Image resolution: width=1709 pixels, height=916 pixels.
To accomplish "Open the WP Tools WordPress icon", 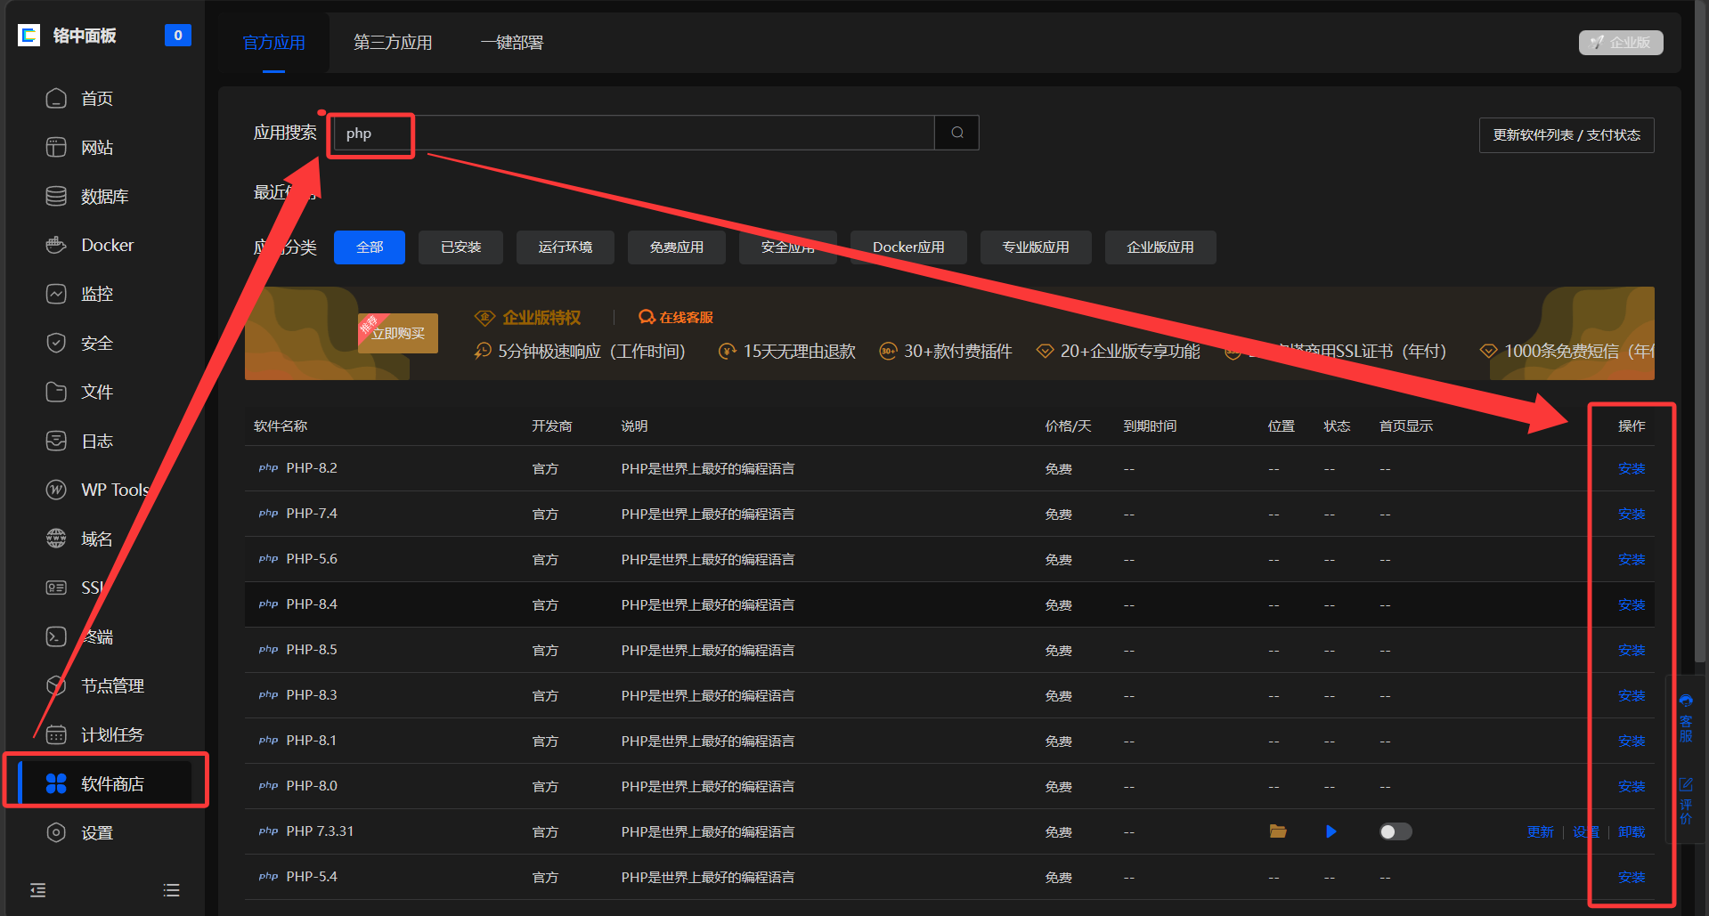I will pyautogui.click(x=56, y=490).
